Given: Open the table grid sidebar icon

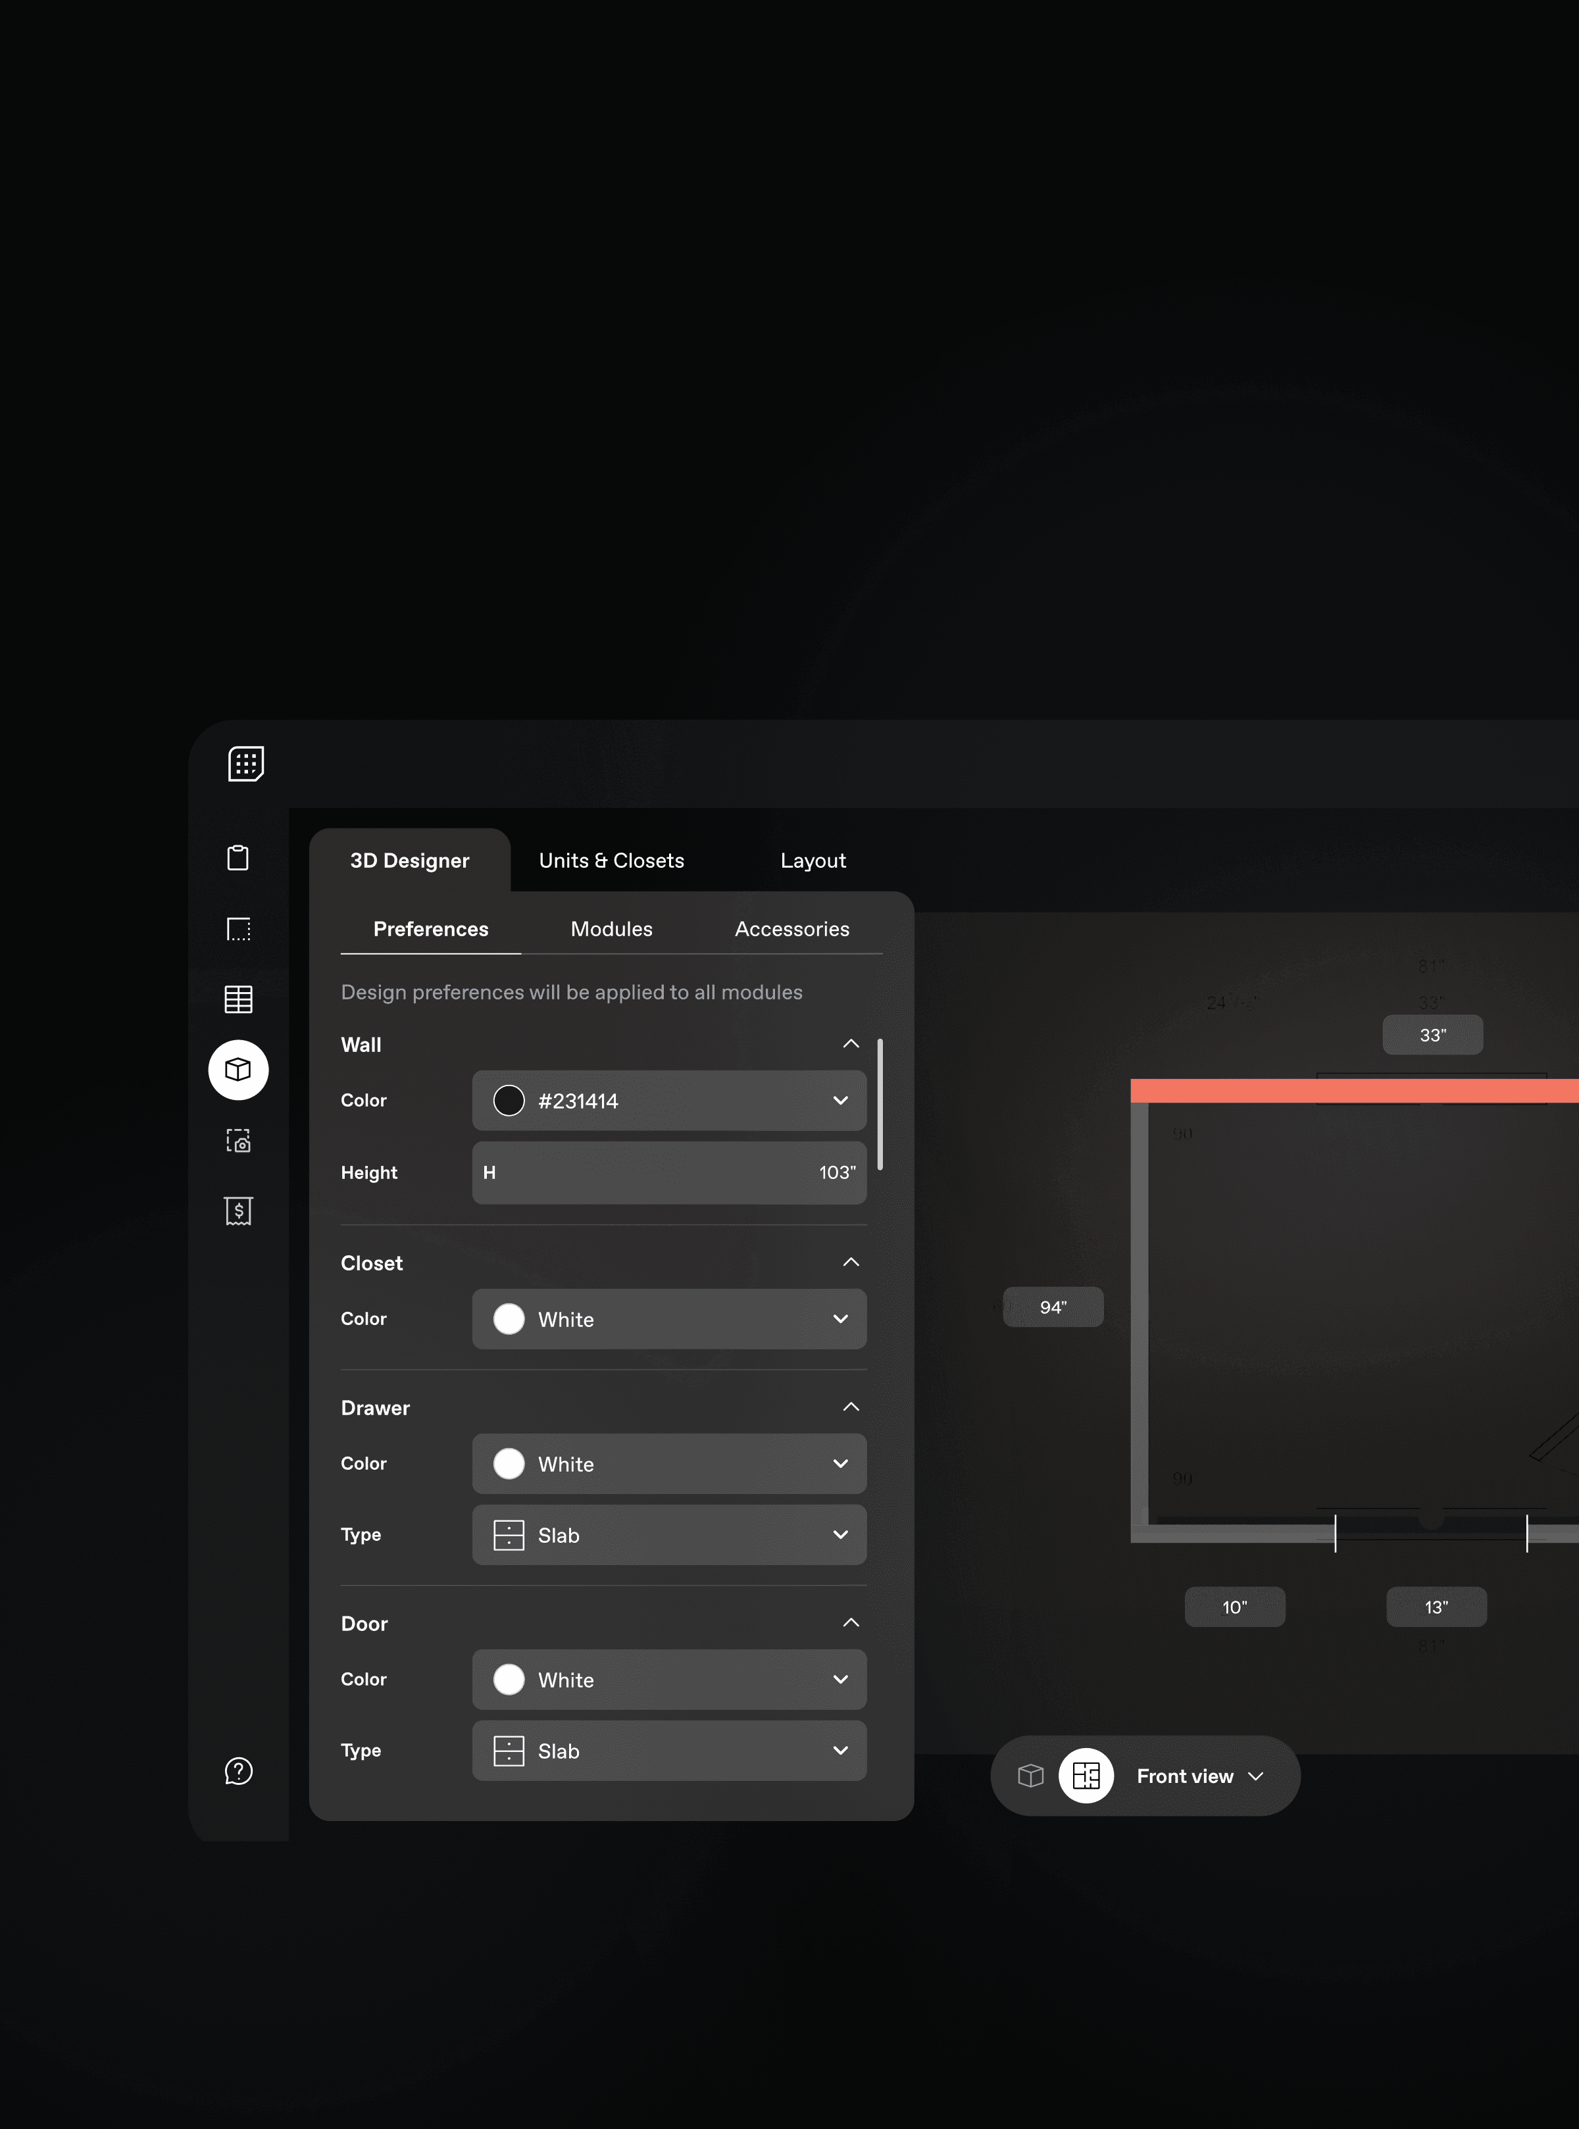Looking at the screenshot, I should coord(238,999).
